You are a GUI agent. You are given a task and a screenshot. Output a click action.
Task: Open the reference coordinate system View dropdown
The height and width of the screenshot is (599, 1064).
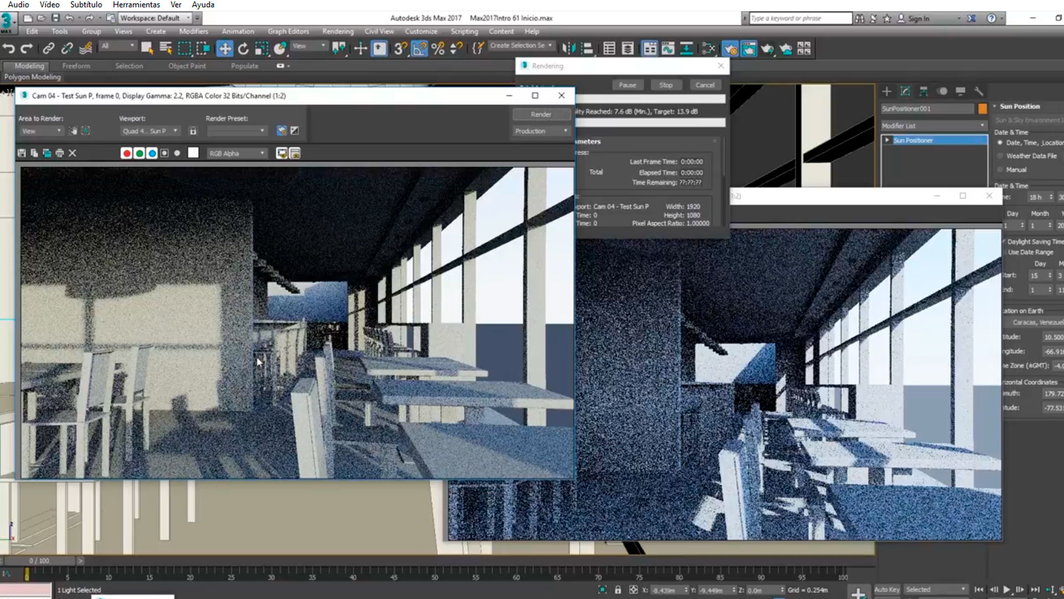[309, 46]
